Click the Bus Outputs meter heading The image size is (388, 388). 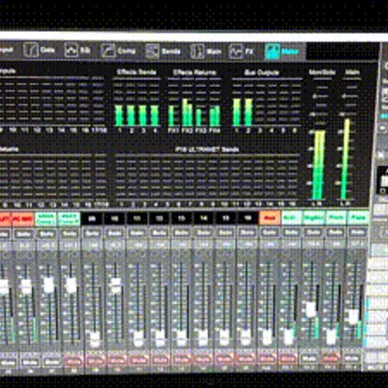pos(262,72)
